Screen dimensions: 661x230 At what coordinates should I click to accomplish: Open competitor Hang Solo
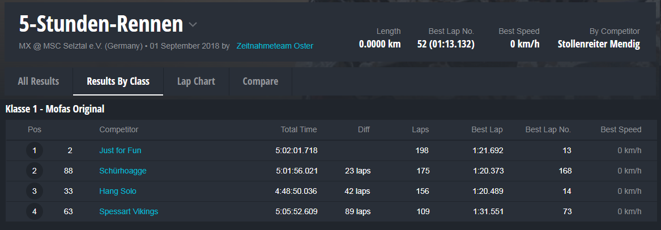[118, 192]
